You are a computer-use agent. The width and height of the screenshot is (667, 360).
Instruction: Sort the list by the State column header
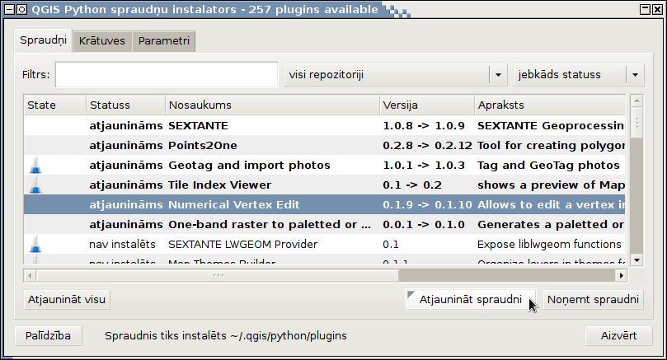pyautogui.click(x=55, y=105)
